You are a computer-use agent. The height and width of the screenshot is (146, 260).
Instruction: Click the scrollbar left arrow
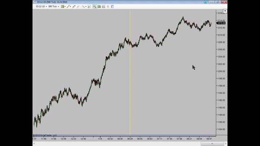34,144
